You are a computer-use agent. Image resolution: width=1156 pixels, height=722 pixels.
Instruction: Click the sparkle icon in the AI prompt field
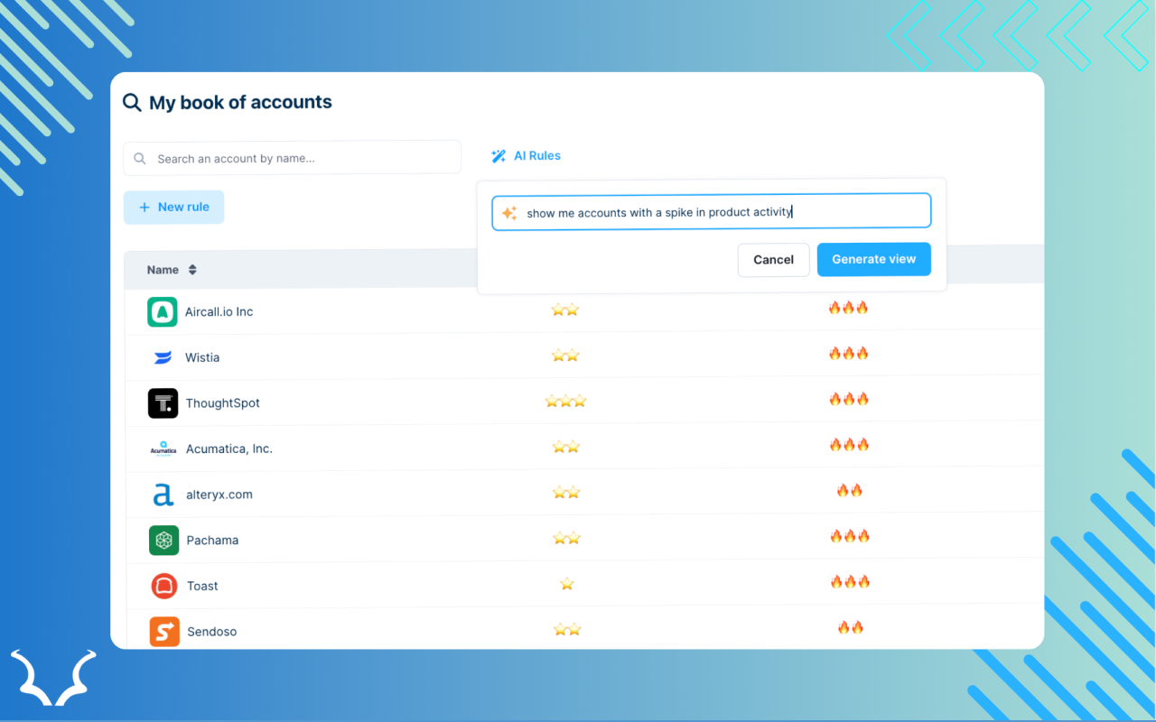[x=509, y=213]
